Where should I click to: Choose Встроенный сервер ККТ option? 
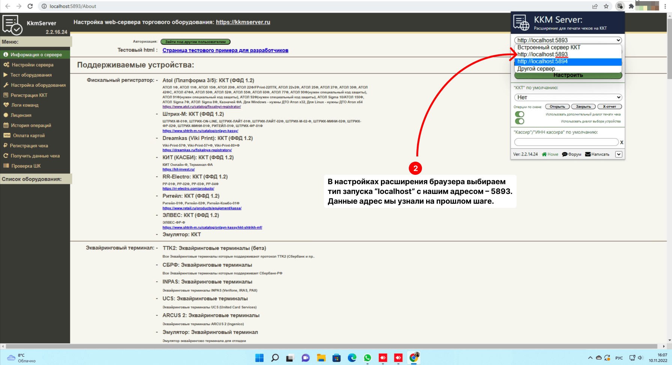pos(568,47)
